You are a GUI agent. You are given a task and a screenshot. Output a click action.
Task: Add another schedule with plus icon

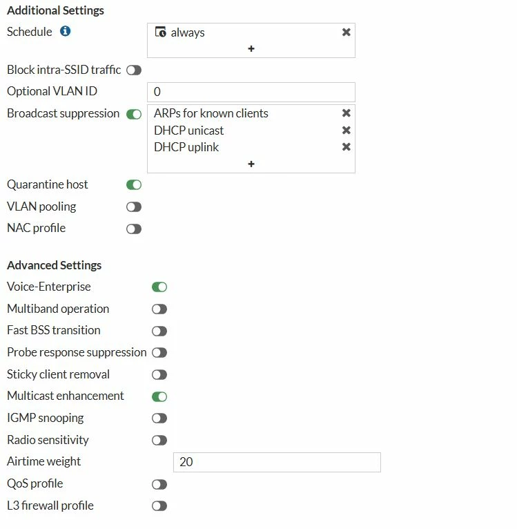[x=251, y=48]
